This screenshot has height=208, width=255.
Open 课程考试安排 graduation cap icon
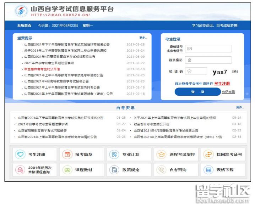coord(161,154)
